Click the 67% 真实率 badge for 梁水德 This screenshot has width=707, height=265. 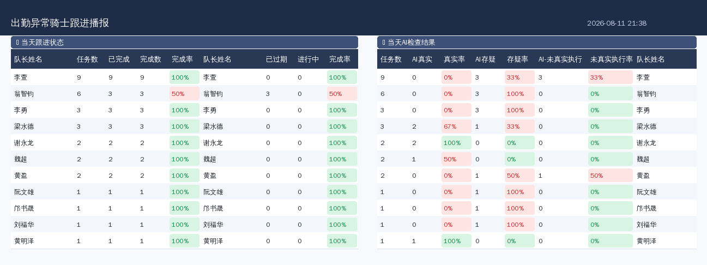click(x=456, y=127)
